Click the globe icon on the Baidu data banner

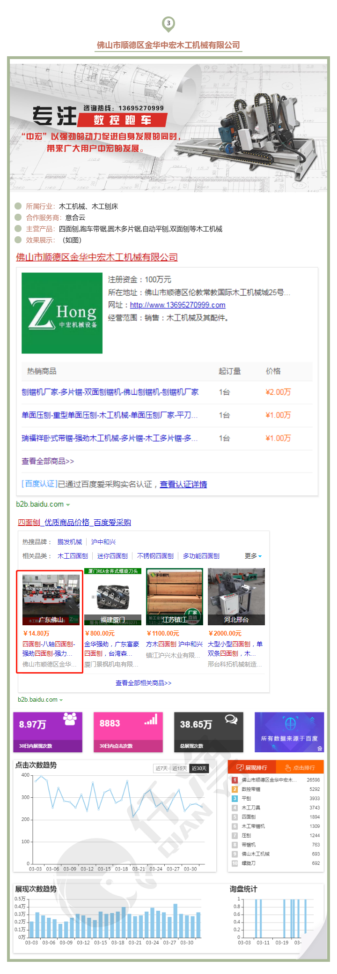click(x=290, y=724)
